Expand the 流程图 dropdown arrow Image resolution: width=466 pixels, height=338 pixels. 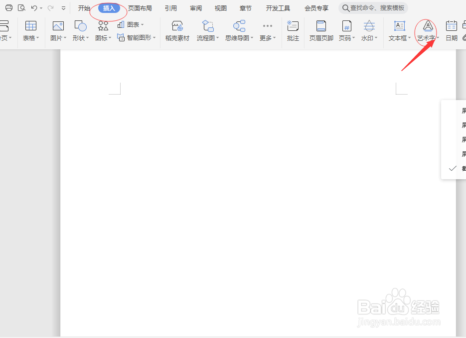(x=217, y=38)
